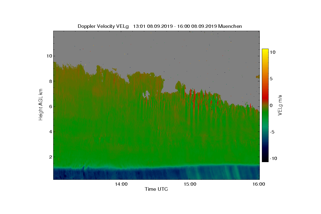Click the height tick label '2'
Viewport: 321px width, 214px height.
(50, 157)
